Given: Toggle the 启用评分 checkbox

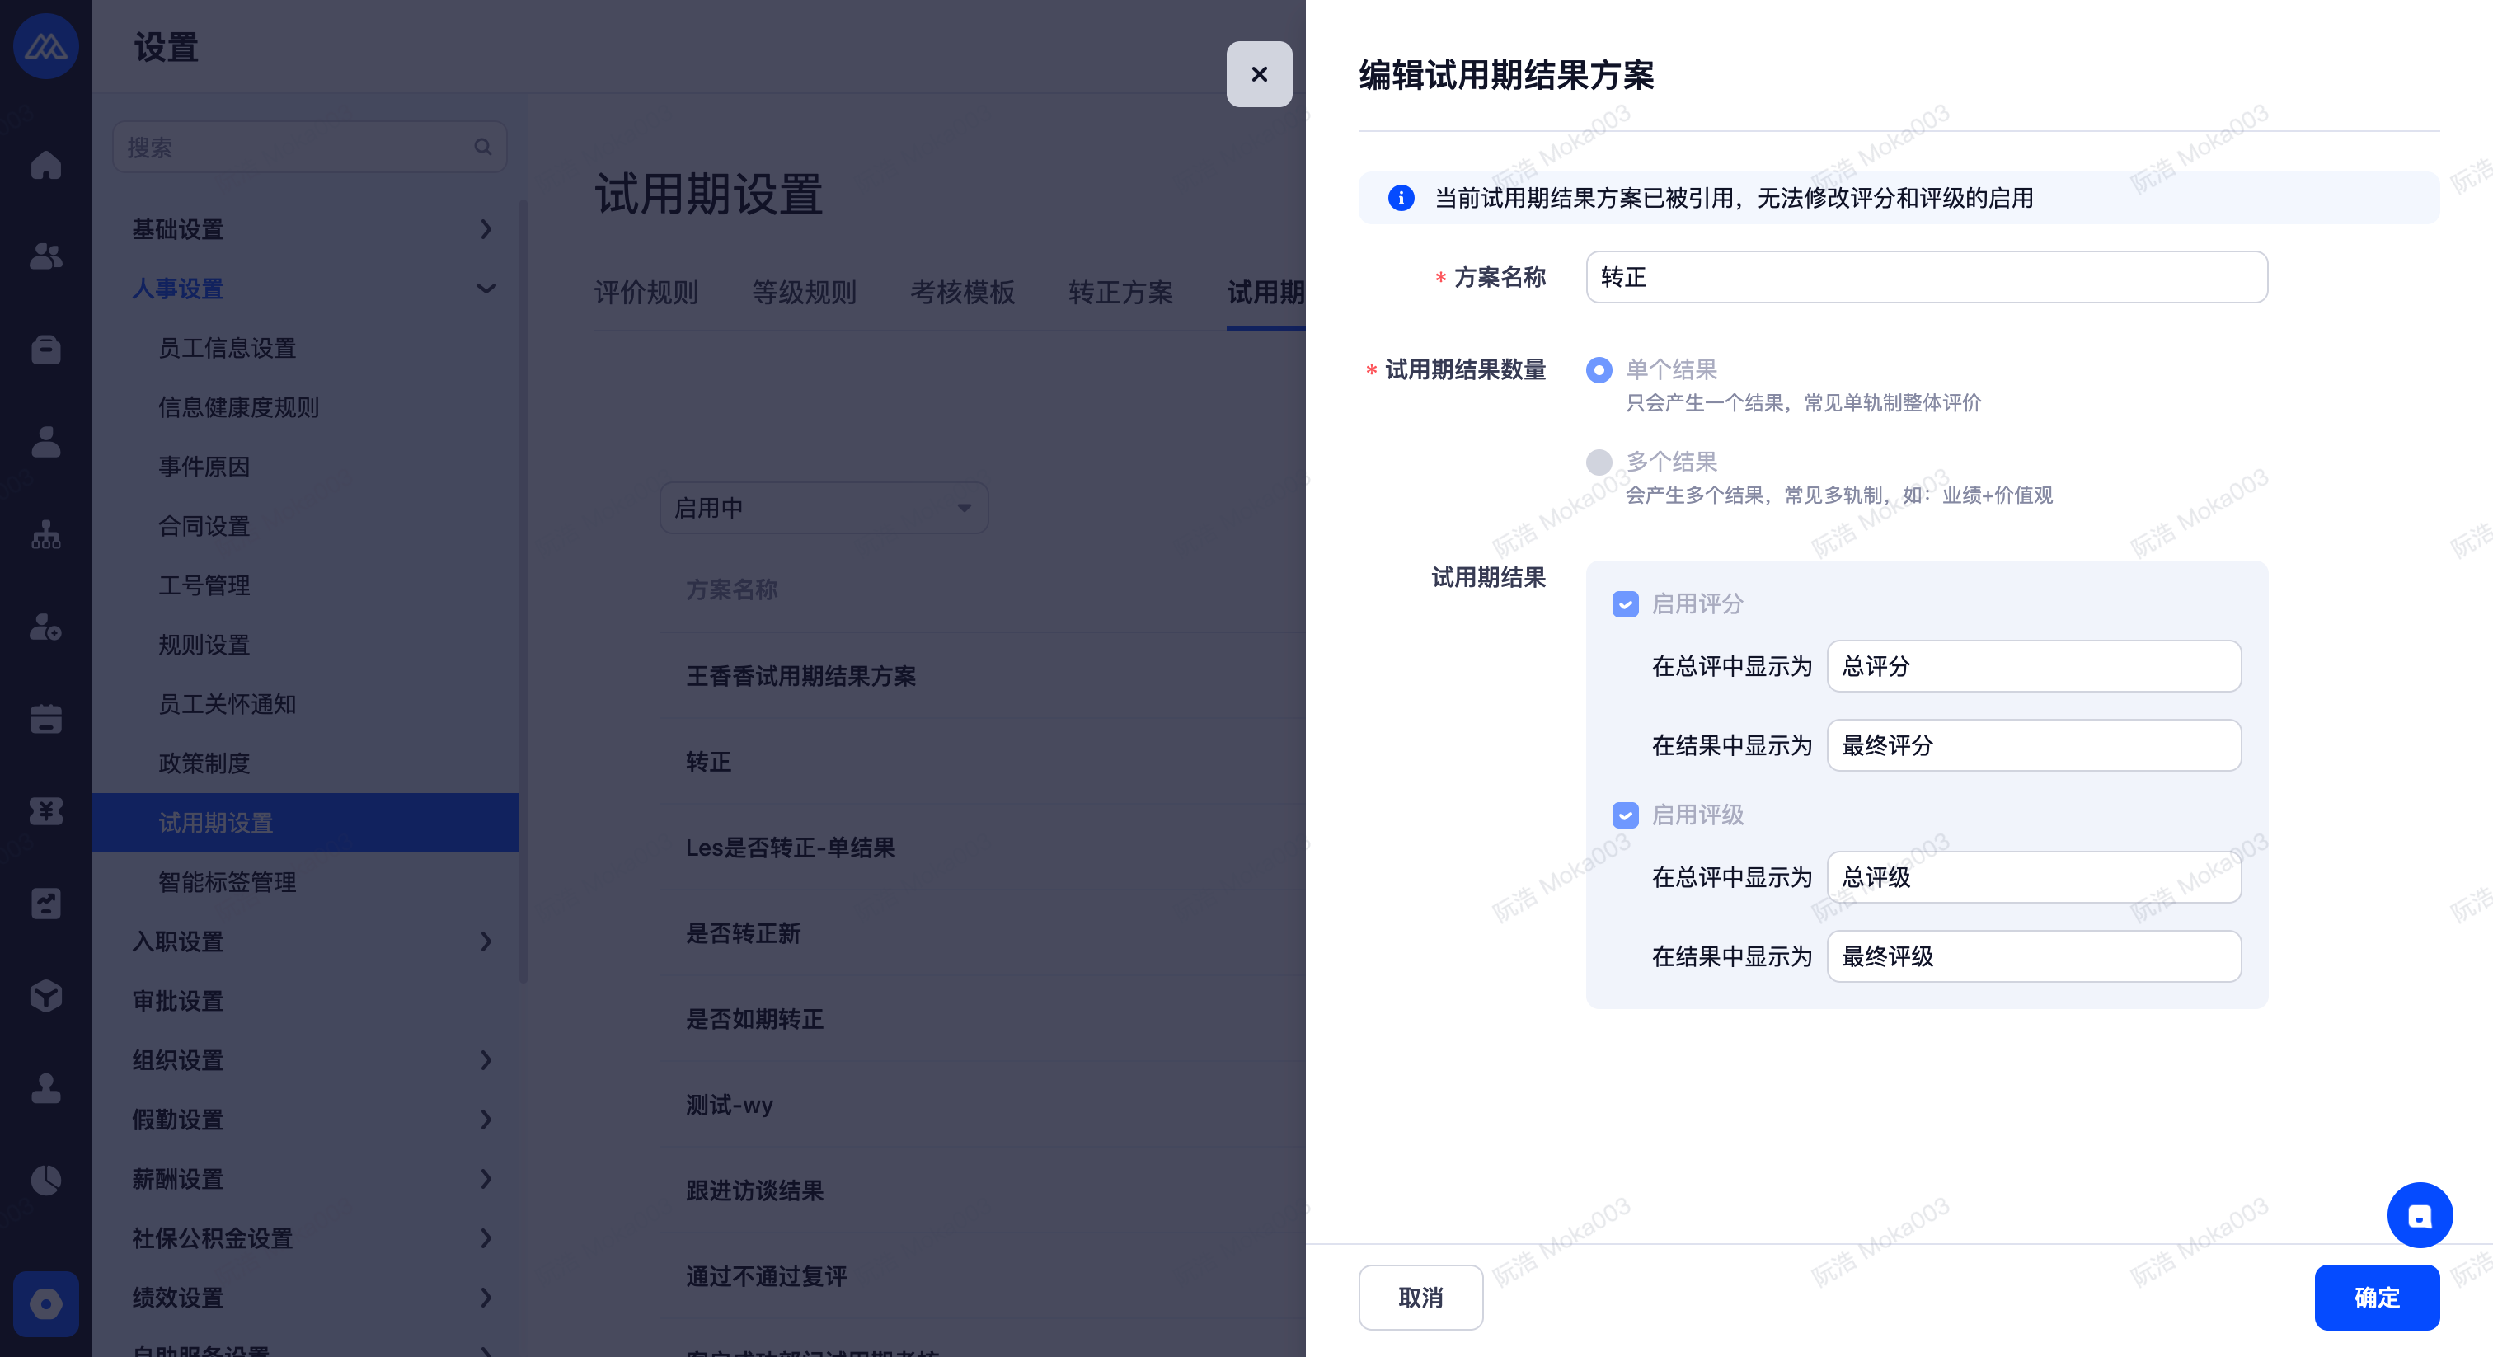Looking at the screenshot, I should pos(1625,604).
